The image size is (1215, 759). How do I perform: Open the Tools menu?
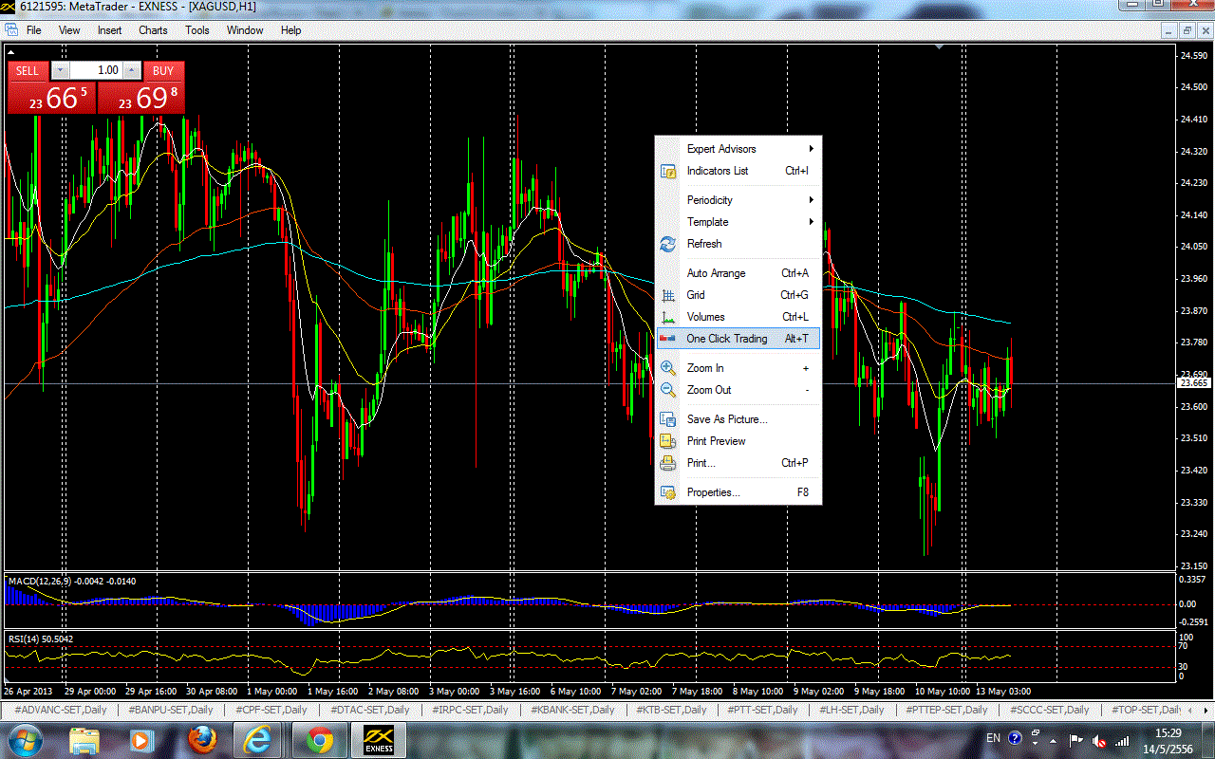pyautogui.click(x=197, y=30)
